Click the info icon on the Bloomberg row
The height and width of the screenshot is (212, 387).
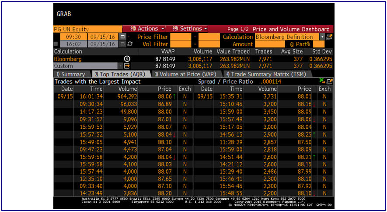tap(127, 59)
